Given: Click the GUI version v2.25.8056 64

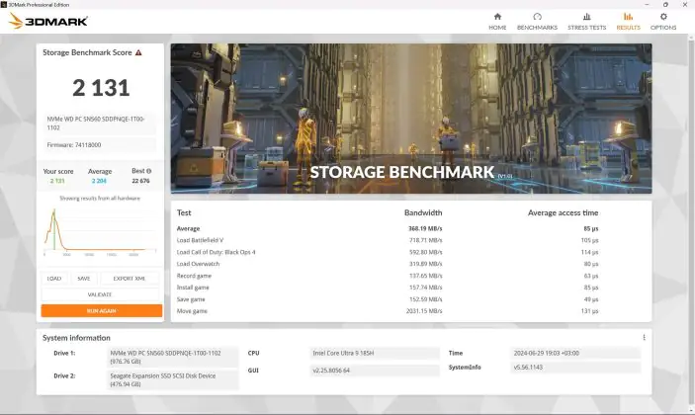Looking at the screenshot, I should [375, 371].
